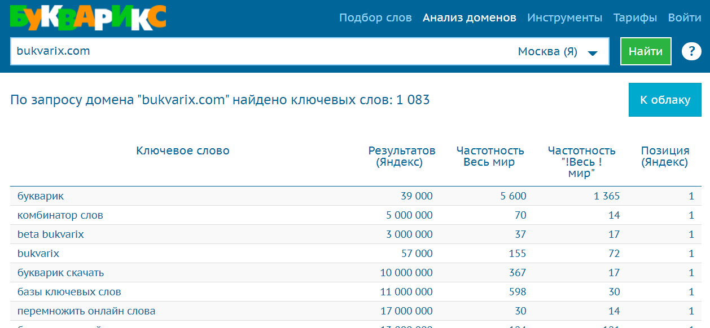Sort by Результатов (Яндекс) column header
Viewport: 710px width, 328px height.
[x=402, y=157]
